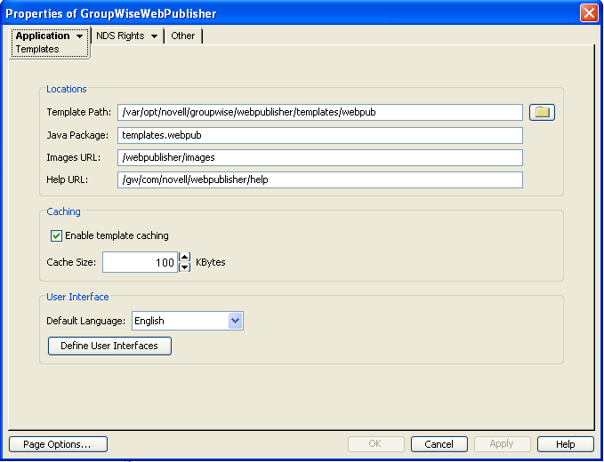The height and width of the screenshot is (462, 604).
Task: Select the NDS Rights tab
Action: [x=120, y=36]
